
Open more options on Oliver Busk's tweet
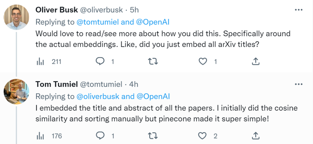tap(298, 10)
